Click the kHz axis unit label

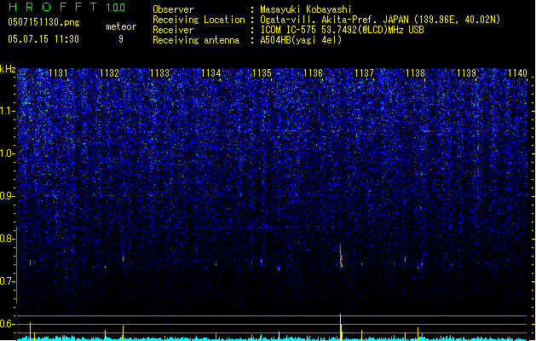point(8,69)
